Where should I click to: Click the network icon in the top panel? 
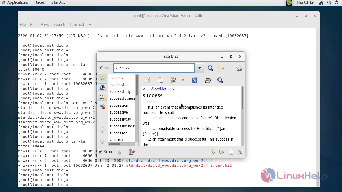[x=321, y=3]
